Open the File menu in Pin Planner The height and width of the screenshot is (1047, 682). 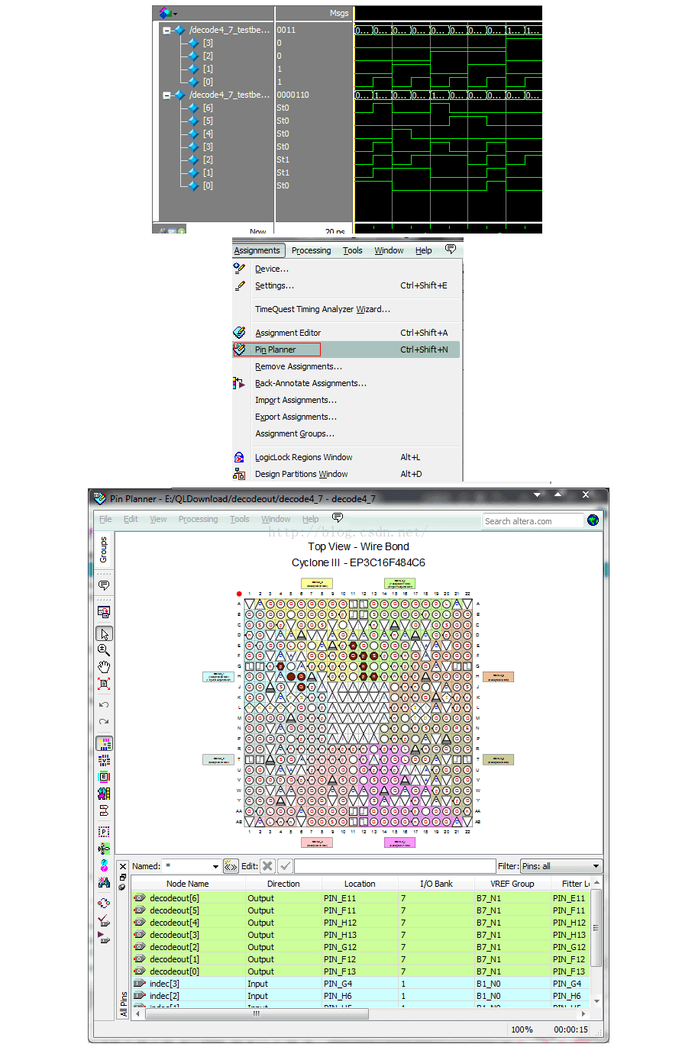[x=105, y=519]
